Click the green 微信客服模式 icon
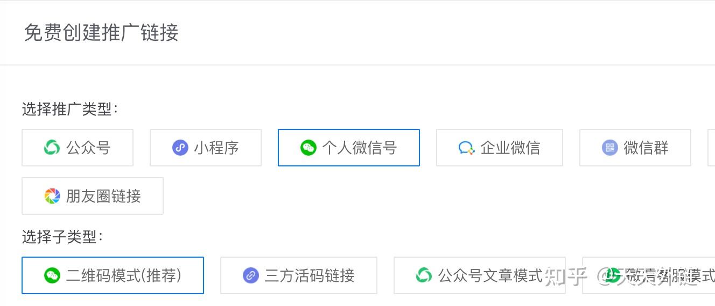 [612, 275]
